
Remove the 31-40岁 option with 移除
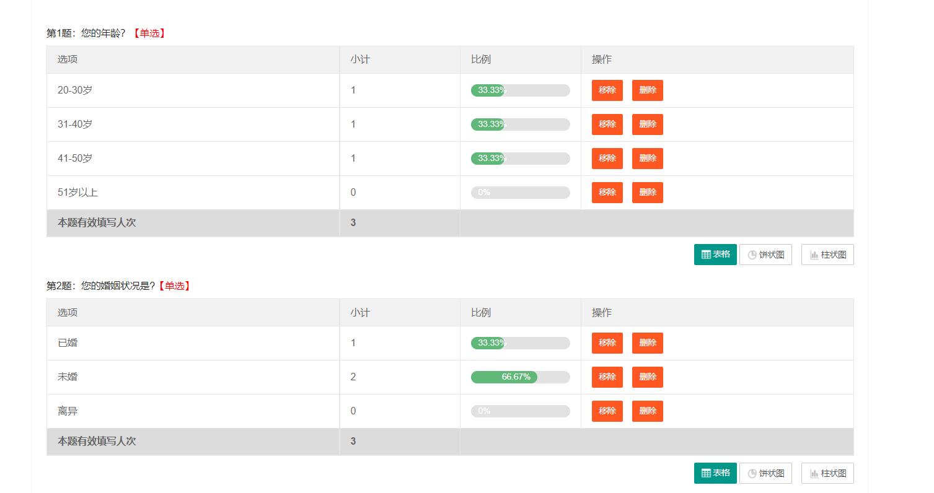click(607, 124)
